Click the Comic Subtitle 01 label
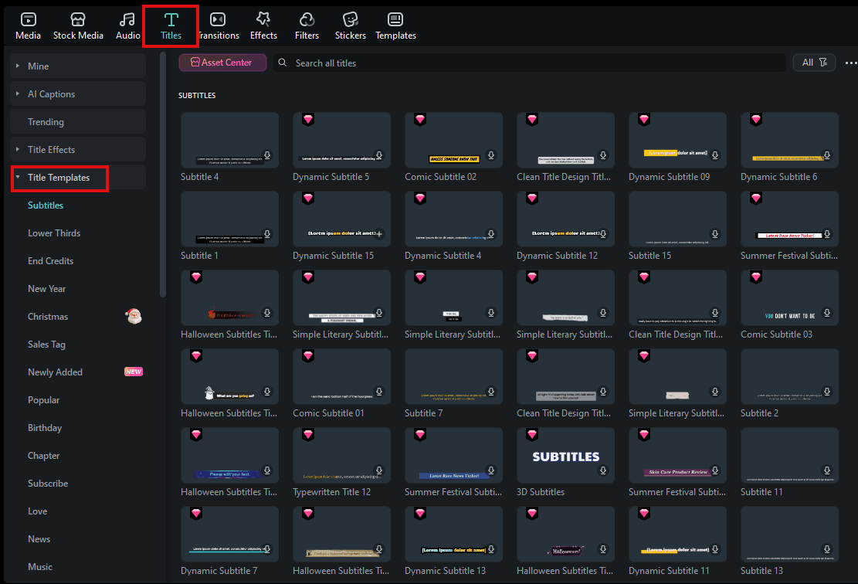This screenshot has height=584, width=858. coord(327,413)
